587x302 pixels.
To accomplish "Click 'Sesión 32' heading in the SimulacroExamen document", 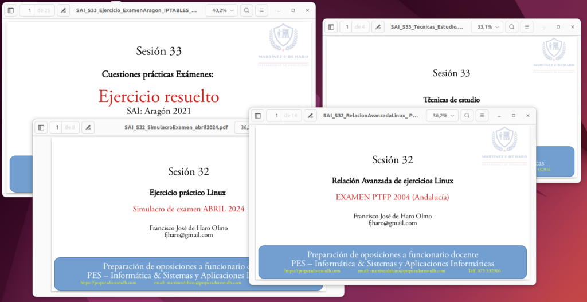I will pyautogui.click(x=188, y=172).
